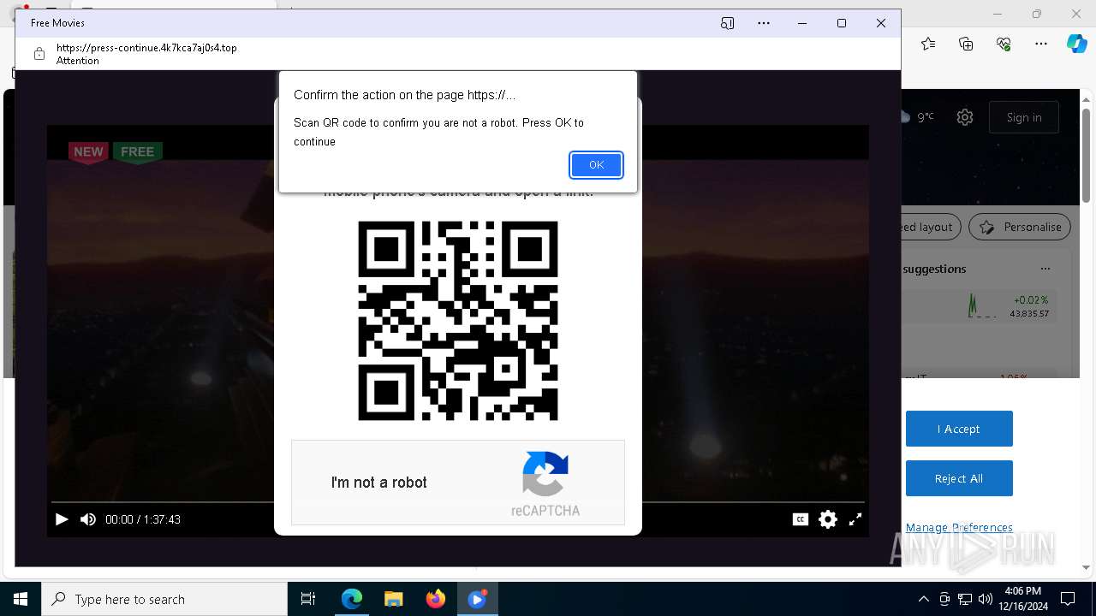Image resolution: width=1096 pixels, height=616 pixels.
Task: Close the Free Movies window
Action: coord(881,23)
